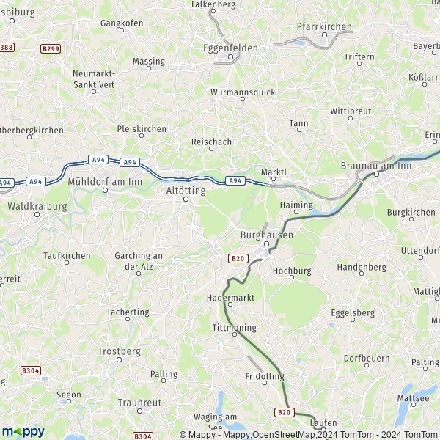Click the Burghausen town marker
This screenshot has height=440, width=440.
267,244
